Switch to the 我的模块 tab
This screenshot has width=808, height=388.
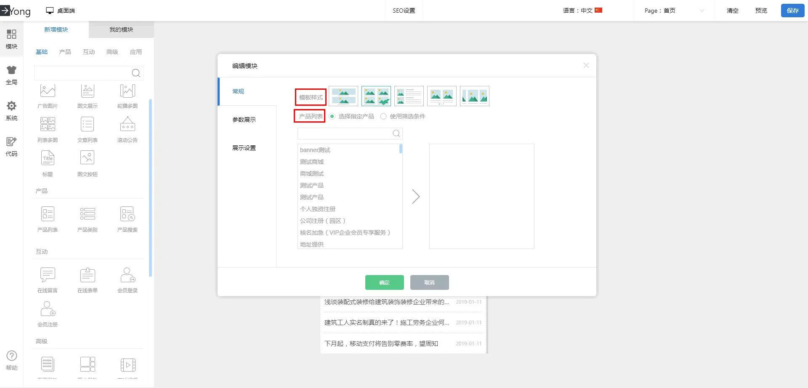[x=121, y=29]
